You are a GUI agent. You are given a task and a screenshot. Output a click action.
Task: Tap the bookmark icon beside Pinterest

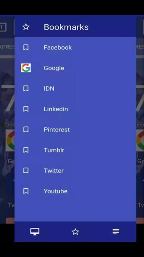(26, 129)
